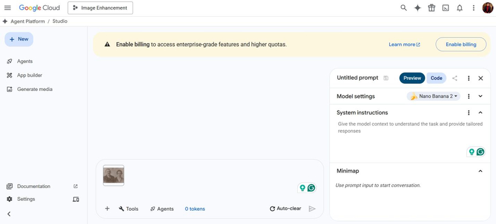This screenshot has height=224, width=496.
Task: Click the save prompt icon
Action: 386,78
